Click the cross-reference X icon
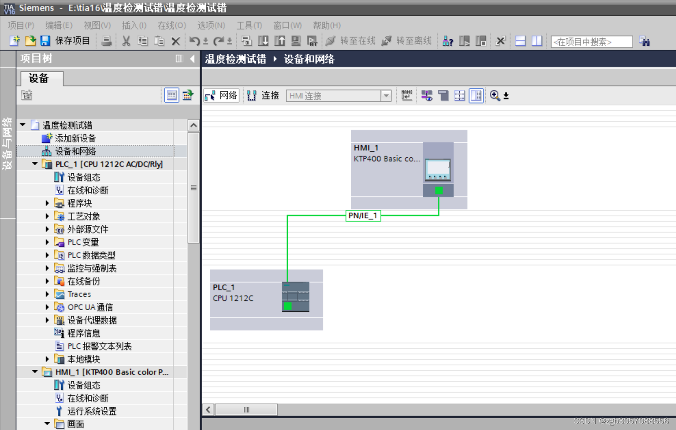676x430 pixels. pos(500,41)
